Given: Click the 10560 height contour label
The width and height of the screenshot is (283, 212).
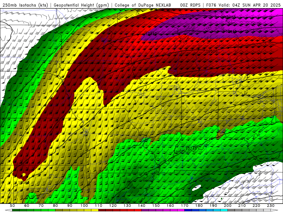Looking at the screenshot, I should 24,183.
